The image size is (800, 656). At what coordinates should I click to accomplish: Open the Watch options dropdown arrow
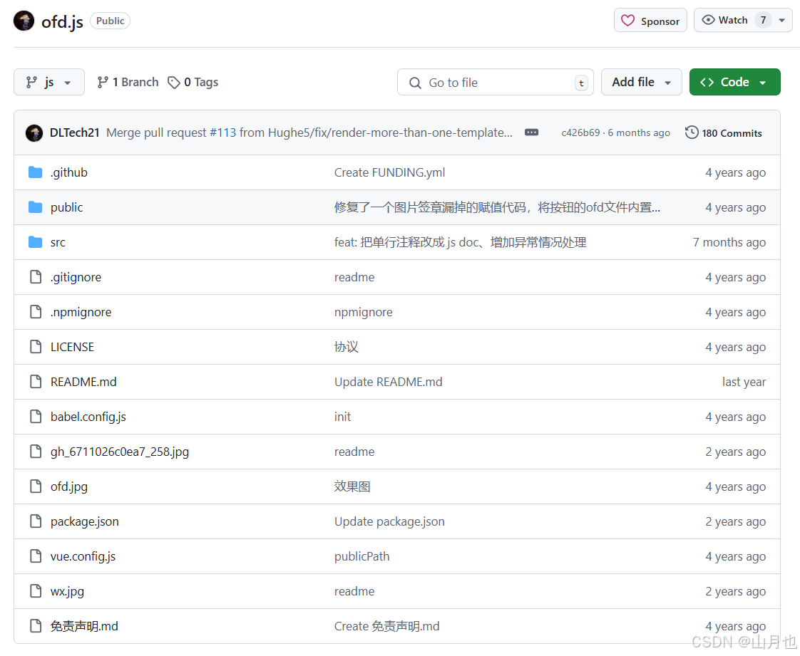pos(782,21)
